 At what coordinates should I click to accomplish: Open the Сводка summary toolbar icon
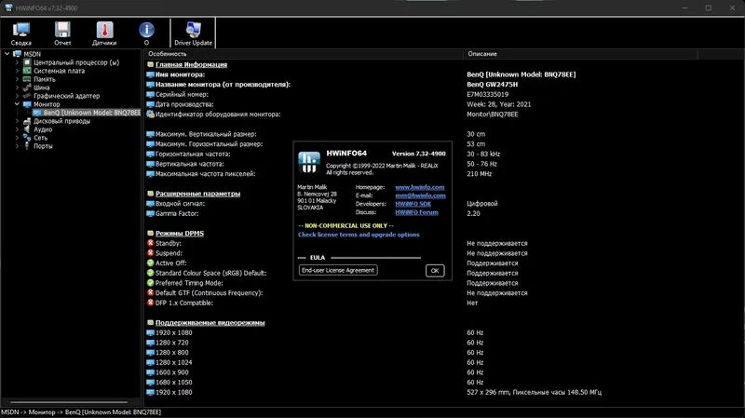(x=20, y=34)
